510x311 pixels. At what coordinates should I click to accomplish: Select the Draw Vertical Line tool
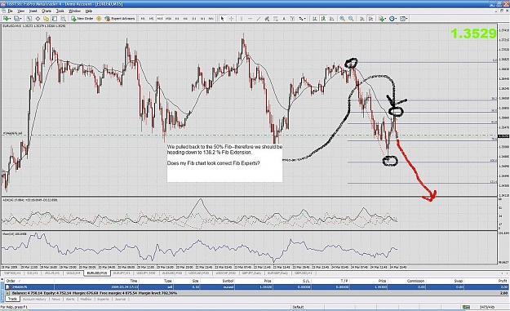pyautogui.click(x=242, y=19)
